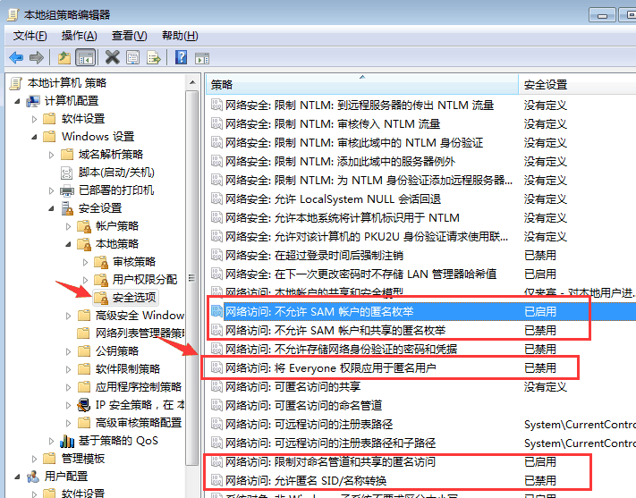Click the tree pane vertical scrollbar thumb

coord(192,278)
